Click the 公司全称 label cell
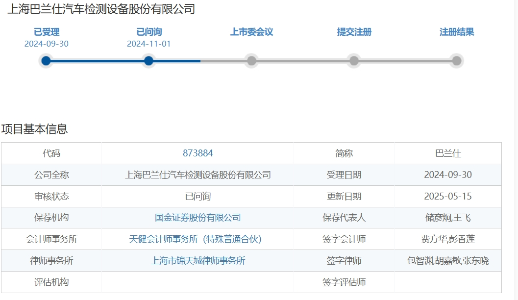Image resolution: width=518 pixels, height=300 pixels. pos(51,175)
